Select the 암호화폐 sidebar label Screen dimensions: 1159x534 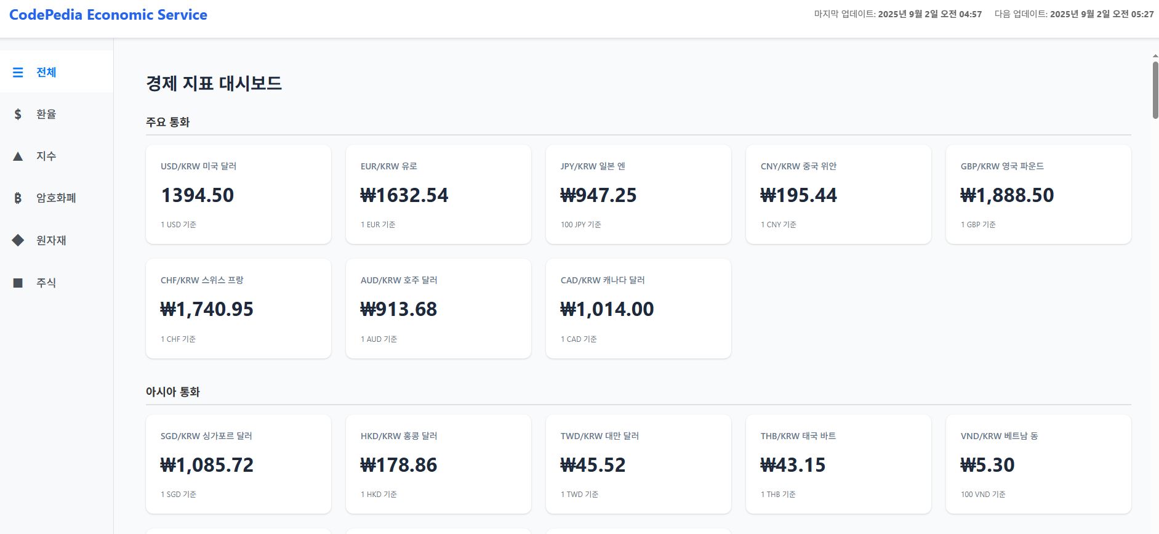pos(56,198)
